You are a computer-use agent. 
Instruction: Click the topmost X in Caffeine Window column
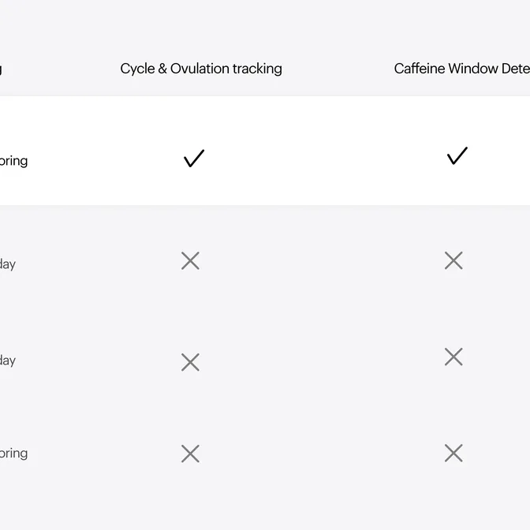coord(453,261)
